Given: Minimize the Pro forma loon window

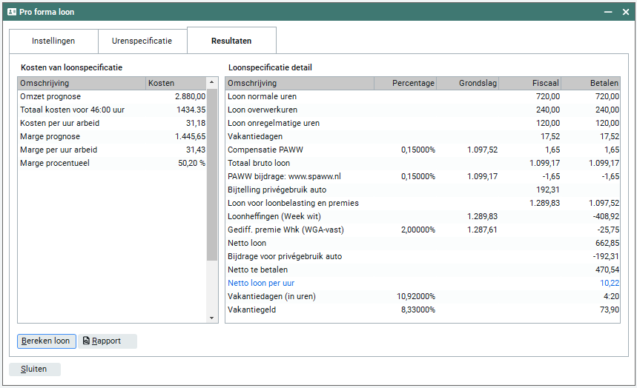Looking at the screenshot, I should 607,12.
